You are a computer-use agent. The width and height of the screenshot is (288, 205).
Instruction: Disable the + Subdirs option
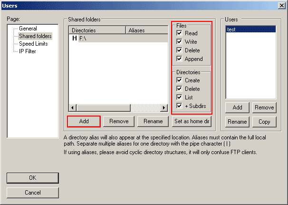tap(179, 106)
